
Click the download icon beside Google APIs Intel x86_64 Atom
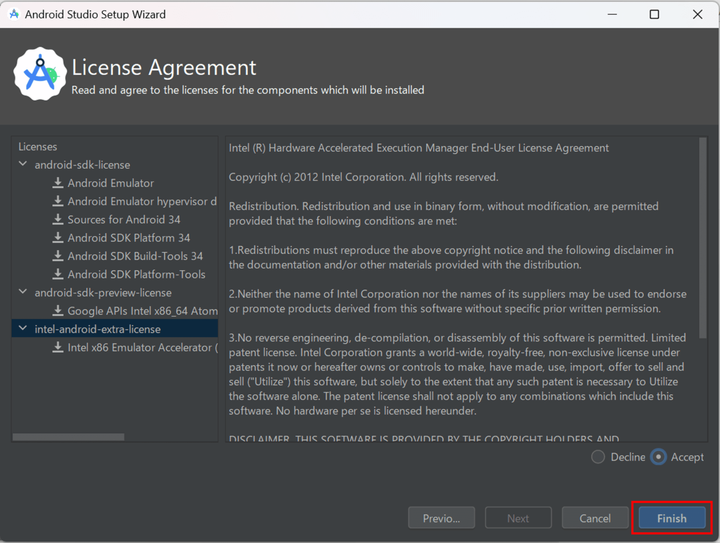pyautogui.click(x=58, y=310)
